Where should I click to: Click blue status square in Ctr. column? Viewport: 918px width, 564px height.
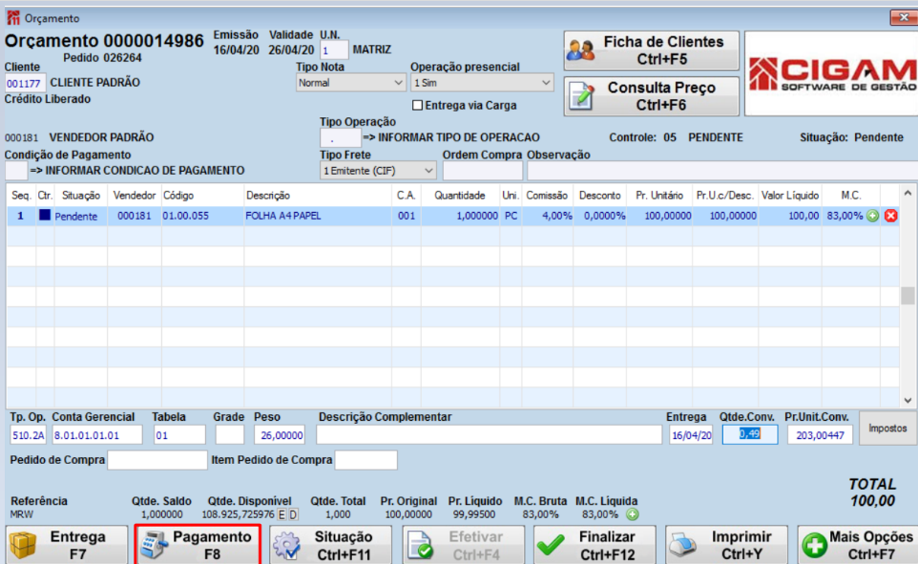point(45,215)
